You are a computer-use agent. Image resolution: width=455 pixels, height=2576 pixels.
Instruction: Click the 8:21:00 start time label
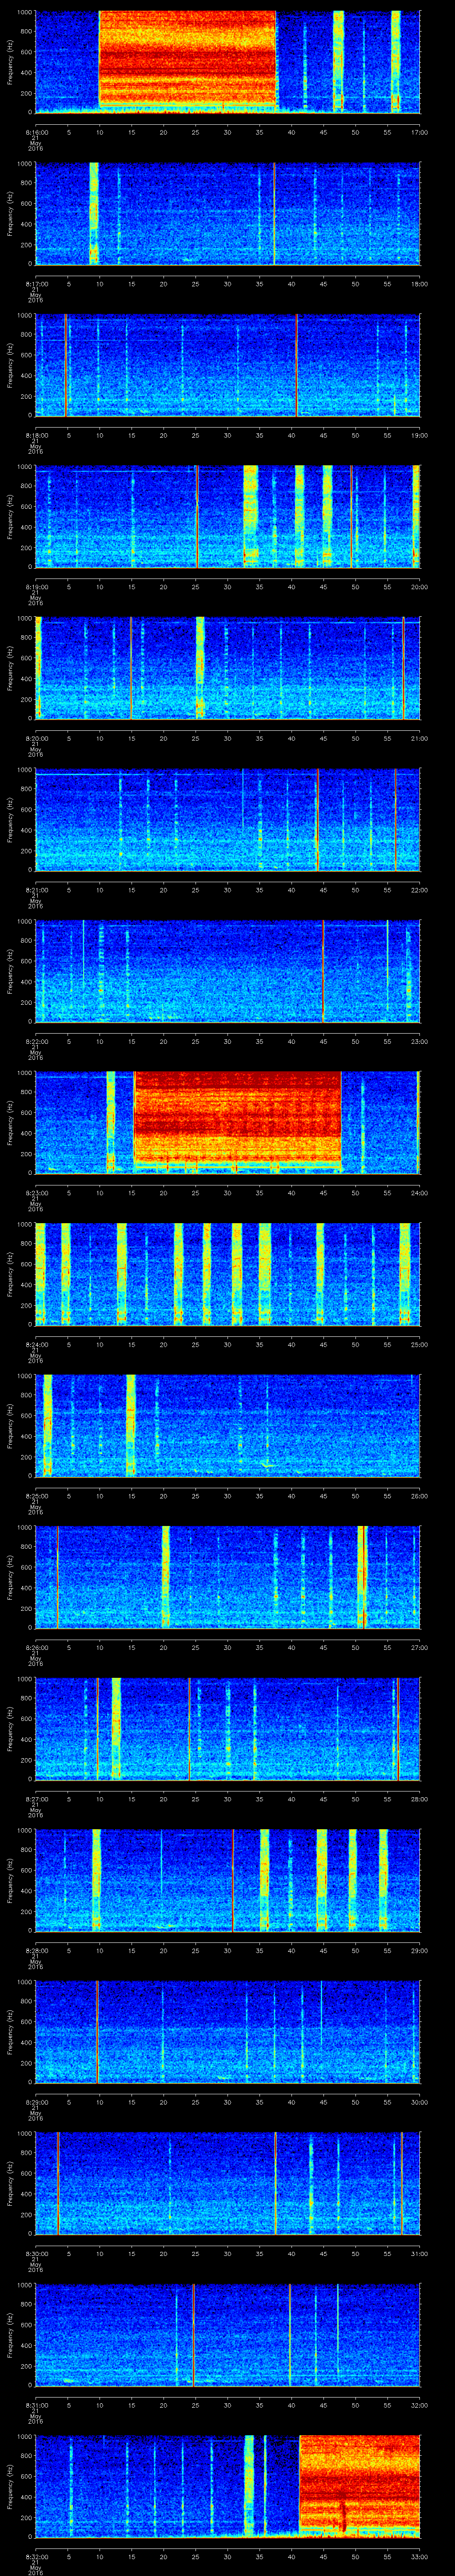(x=35, y=890)
